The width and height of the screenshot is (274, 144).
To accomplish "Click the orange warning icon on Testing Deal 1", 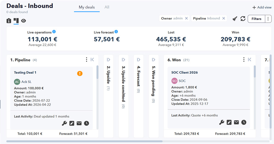I will click(x=80, y=74).
